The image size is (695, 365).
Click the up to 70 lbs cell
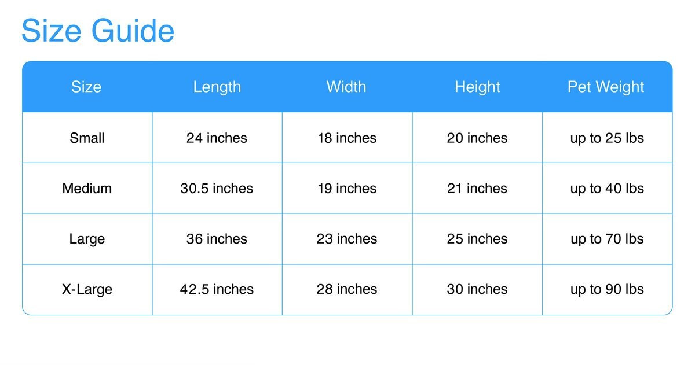pyautogui.click(x=607, y=239)
